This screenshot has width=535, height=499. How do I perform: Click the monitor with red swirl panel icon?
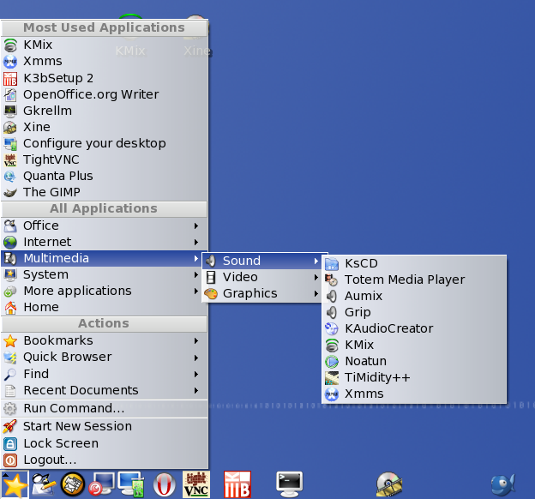click(101, 484)
